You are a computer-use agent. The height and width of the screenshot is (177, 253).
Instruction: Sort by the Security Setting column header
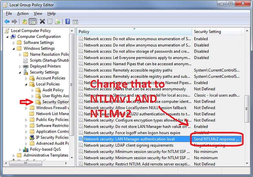[217, 31]
